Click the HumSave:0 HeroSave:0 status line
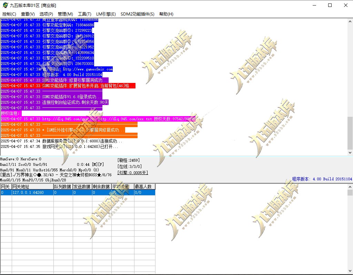Image resolution: width=353 pixels, height=275 pixels. click(21, 159)
